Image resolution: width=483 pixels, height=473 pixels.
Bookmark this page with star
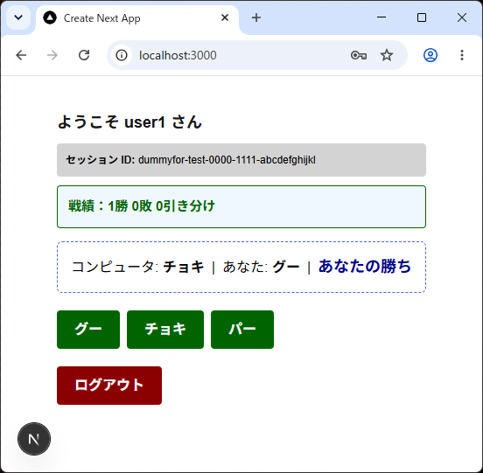click(387, 55)
